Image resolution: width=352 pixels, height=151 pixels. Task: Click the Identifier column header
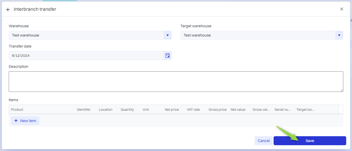tap(84, 110)
